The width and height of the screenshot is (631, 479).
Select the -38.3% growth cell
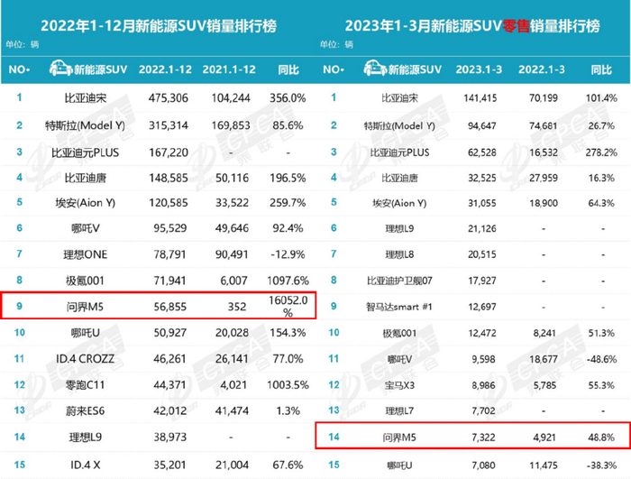[x=601, y=465]
